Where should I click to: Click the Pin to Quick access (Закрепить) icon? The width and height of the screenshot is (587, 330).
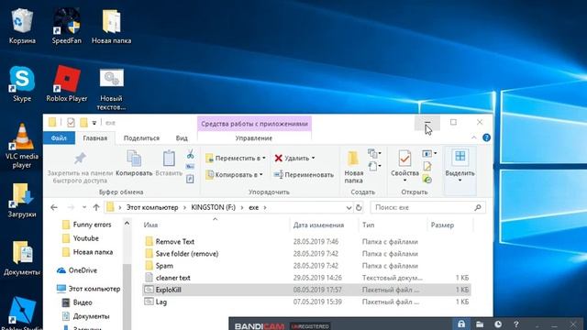80,159
